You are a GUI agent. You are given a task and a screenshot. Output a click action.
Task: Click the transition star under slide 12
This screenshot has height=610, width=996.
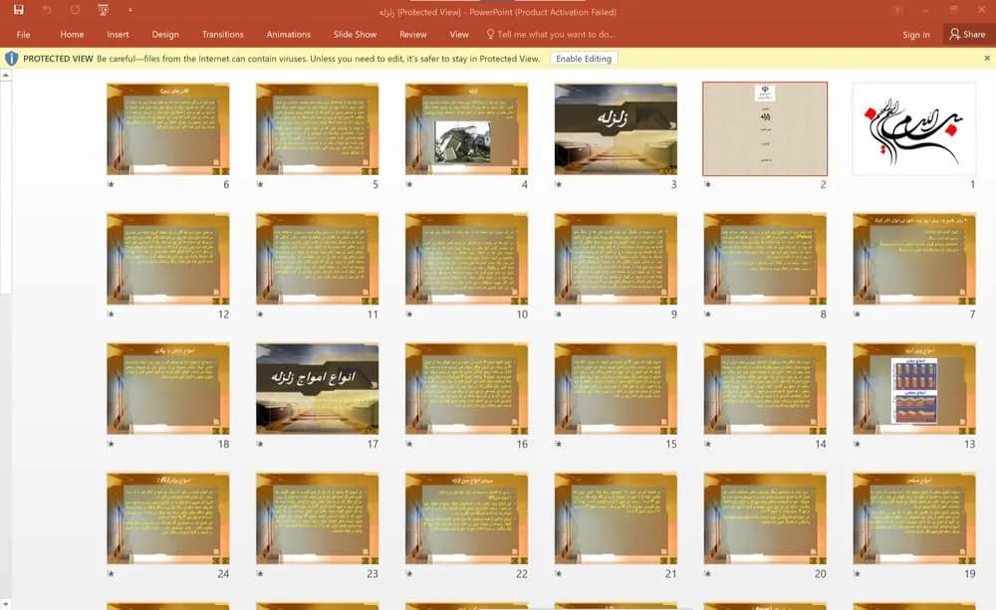(111, 314)
